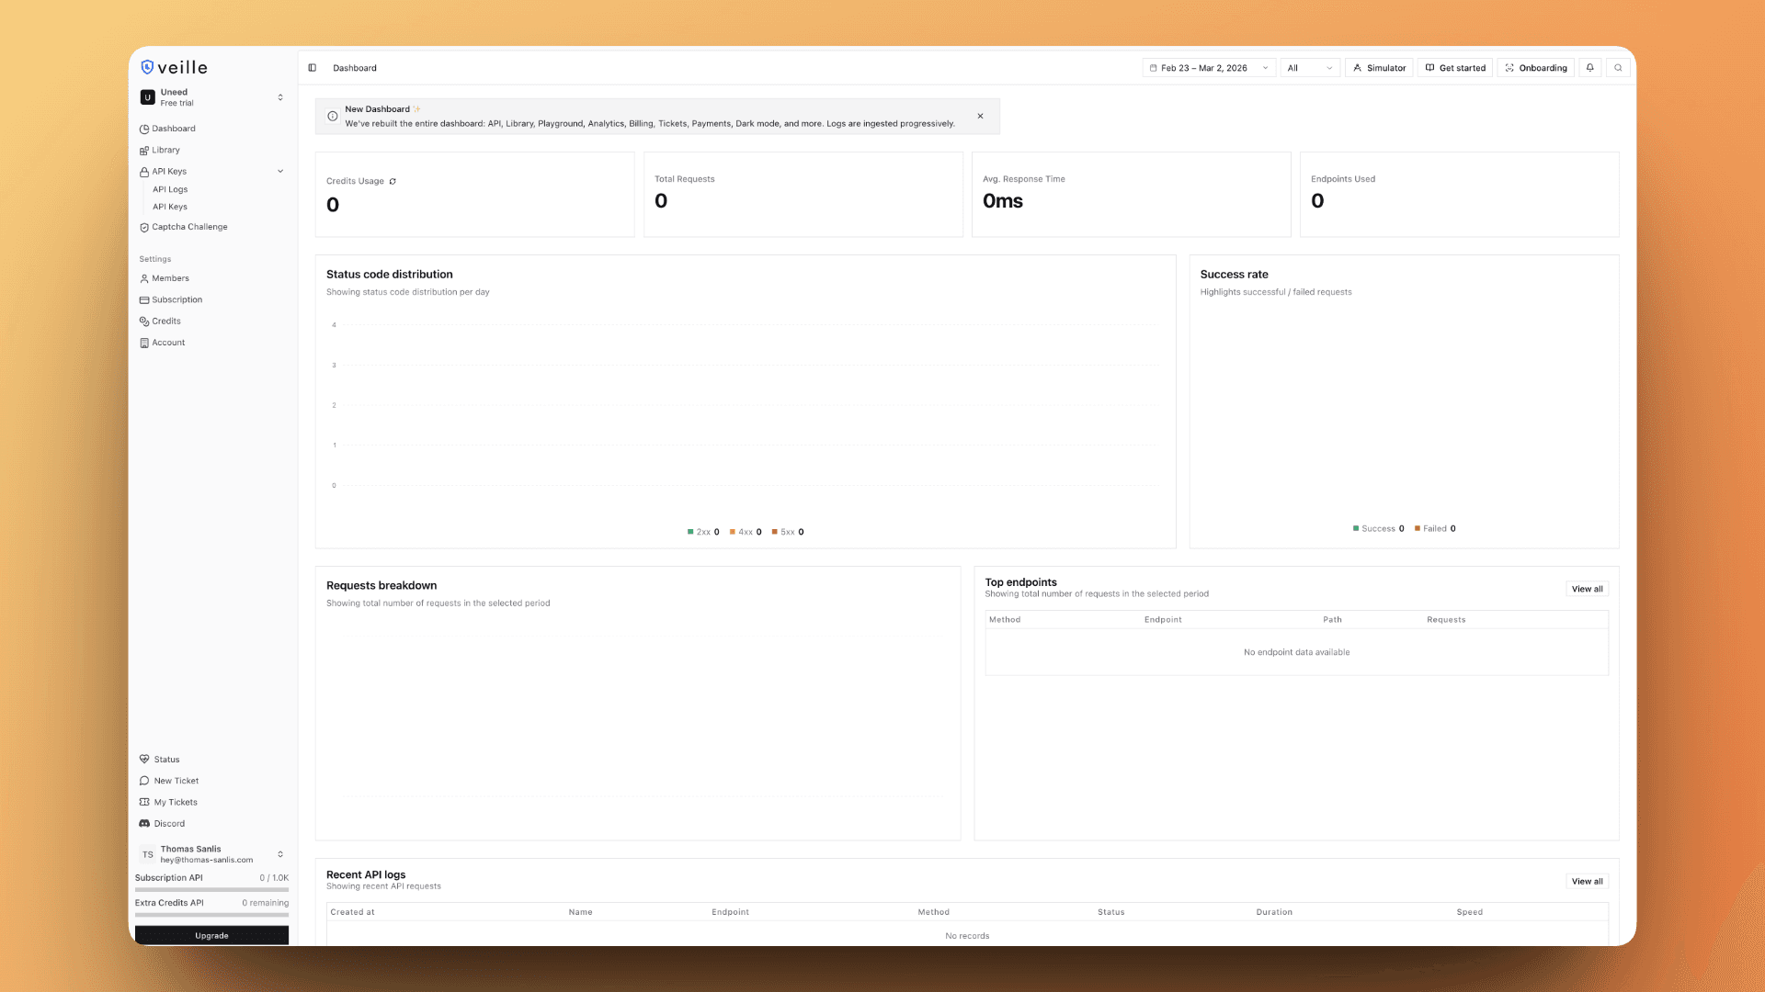The width and height of the screenshot is (1765, 992).
Task: Click the Upgrade button
Action: 211,934
